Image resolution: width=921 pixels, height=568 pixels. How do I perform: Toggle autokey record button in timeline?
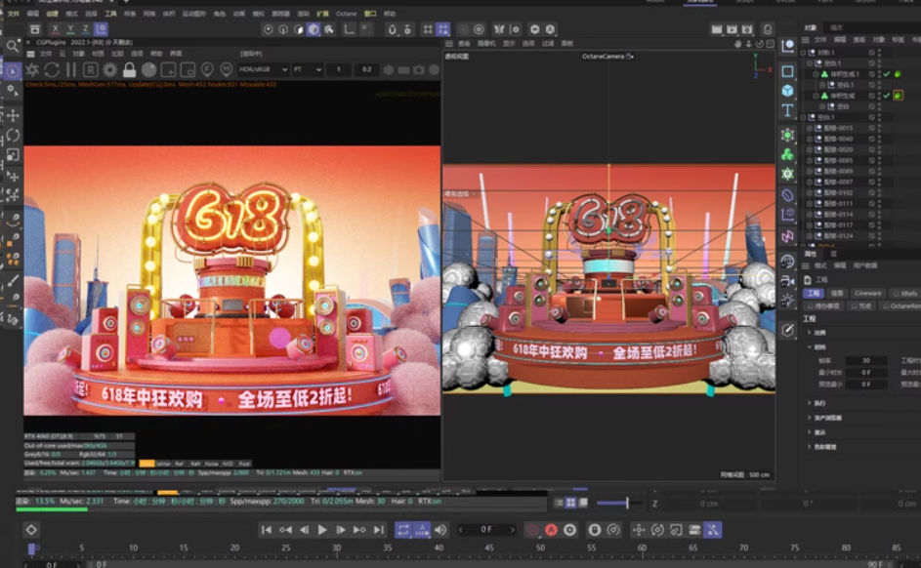point(551,529)
